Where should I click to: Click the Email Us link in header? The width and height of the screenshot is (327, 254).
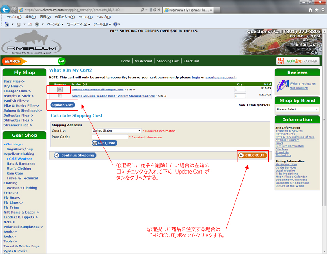(x=305, y=45)
